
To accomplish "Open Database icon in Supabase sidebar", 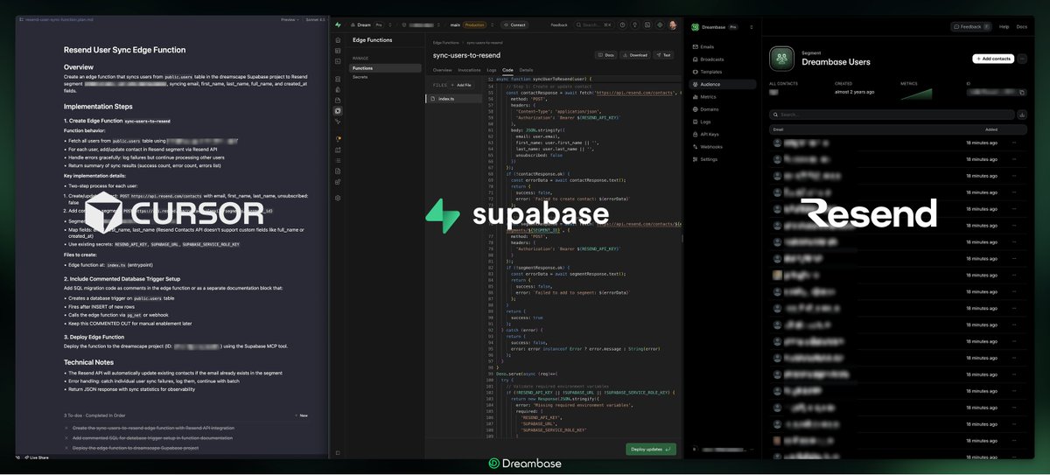I will pos(338,80).
